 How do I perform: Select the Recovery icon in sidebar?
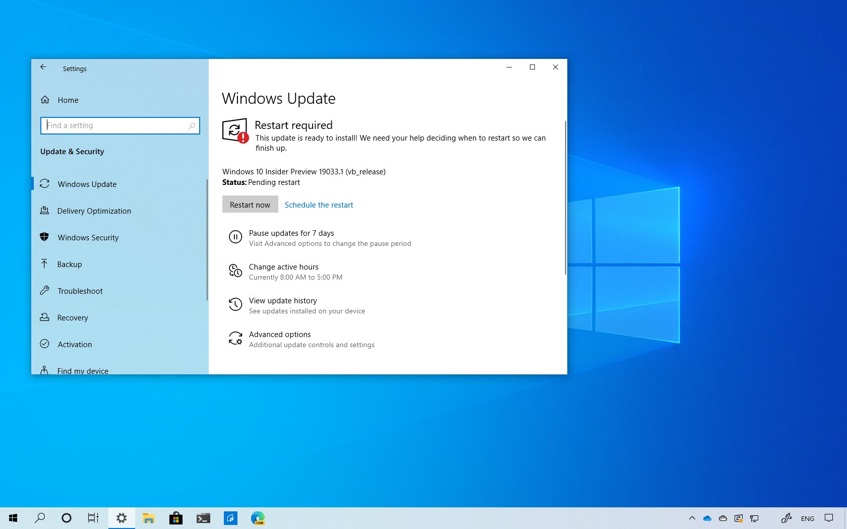tap(45, 317)
